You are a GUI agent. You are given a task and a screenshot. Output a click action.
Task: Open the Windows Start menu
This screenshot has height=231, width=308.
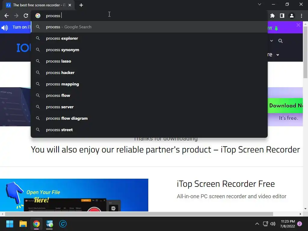(10, 224)
